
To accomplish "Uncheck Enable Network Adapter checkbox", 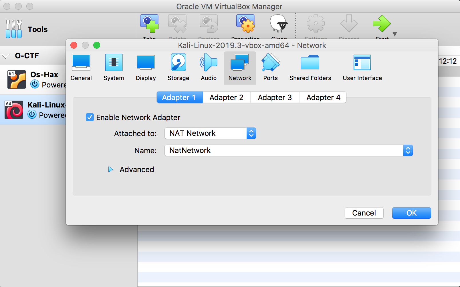I will click(90, 117).
